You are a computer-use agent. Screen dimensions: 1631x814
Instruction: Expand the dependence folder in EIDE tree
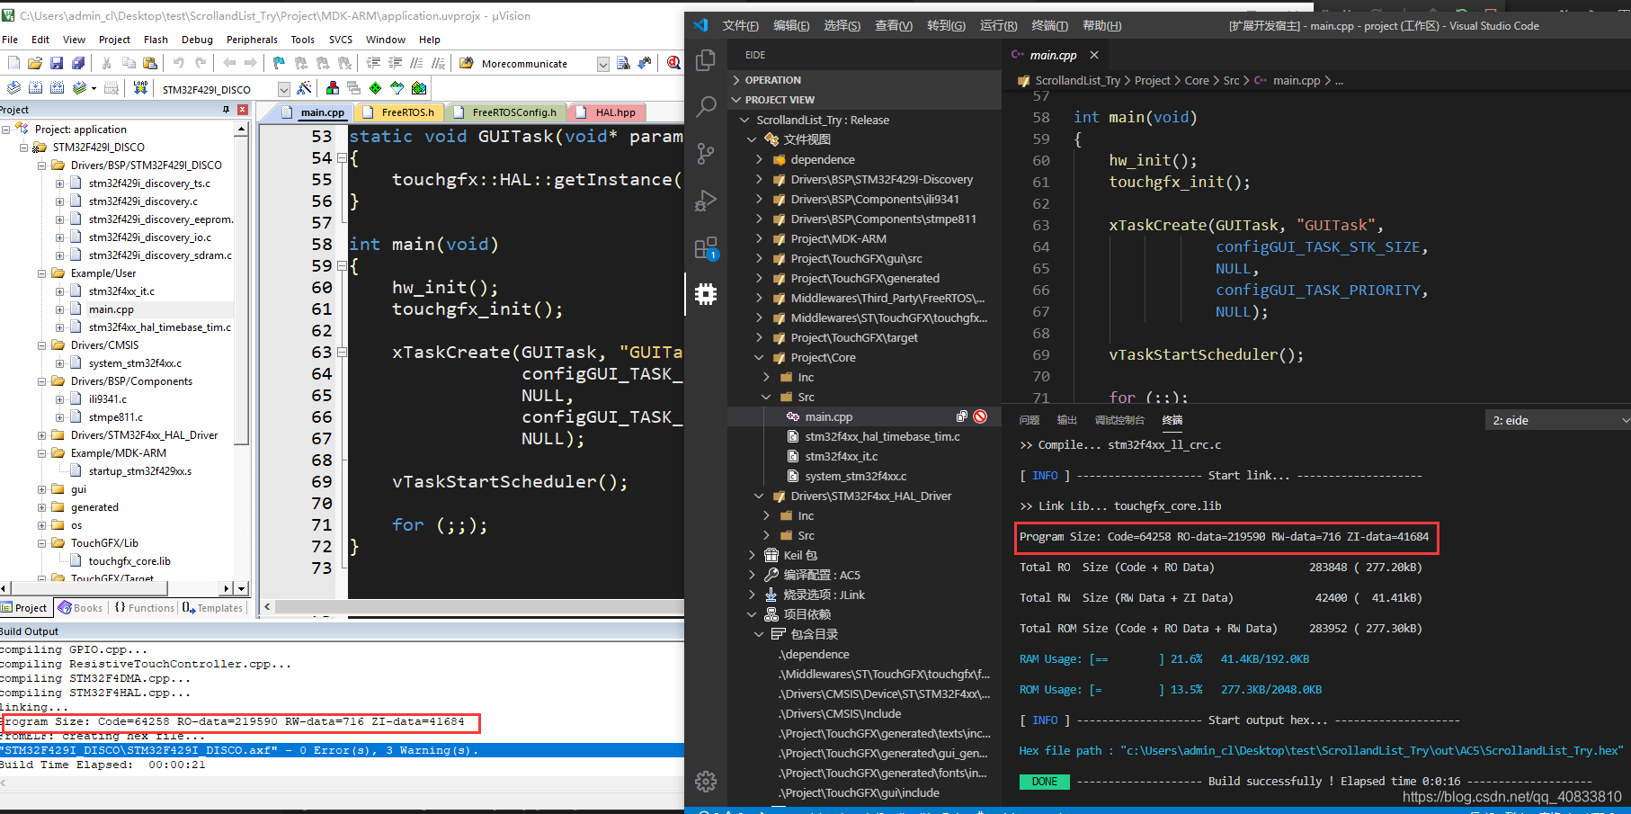[x=759, y=159]
